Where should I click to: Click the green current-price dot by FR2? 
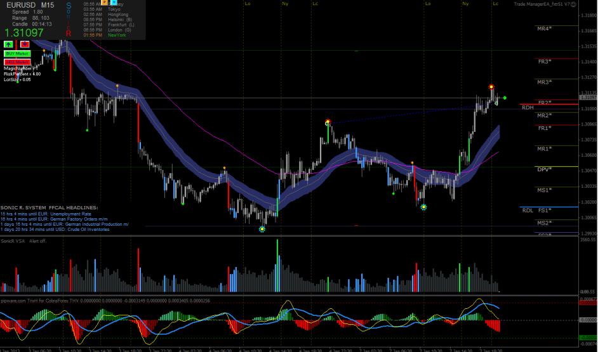coord(505,98)
